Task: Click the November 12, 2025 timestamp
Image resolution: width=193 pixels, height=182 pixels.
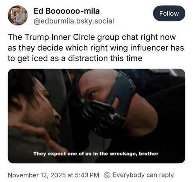Action: pyautogui.click(x=37, y=175)
